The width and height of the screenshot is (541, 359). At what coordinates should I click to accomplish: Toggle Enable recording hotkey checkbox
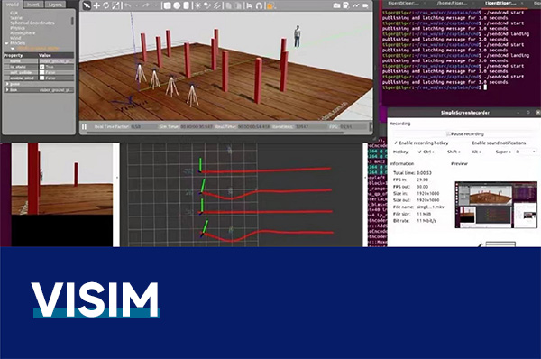396,143
